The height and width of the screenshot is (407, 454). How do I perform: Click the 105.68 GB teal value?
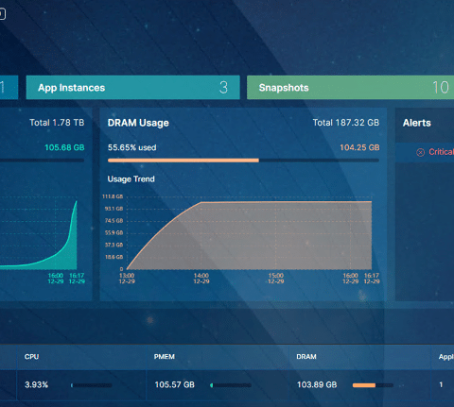(64, 147)
